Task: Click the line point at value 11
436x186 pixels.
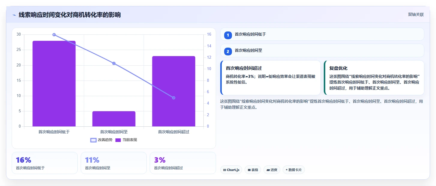Action: point(114,63)
